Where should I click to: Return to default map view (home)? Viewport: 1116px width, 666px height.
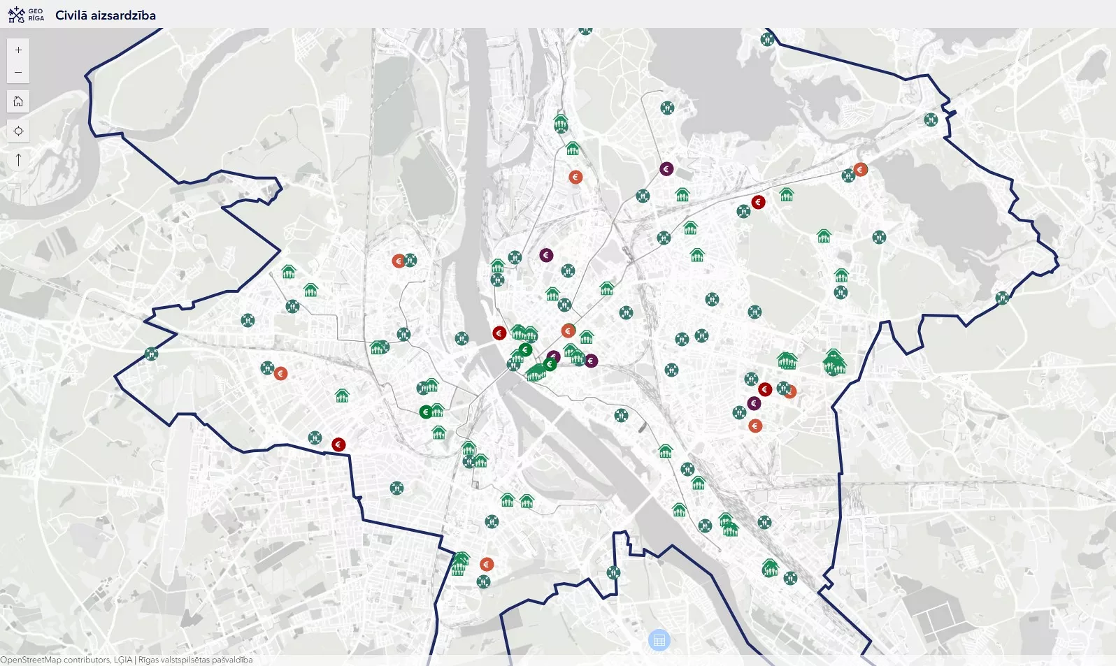[x=18, y=101]
